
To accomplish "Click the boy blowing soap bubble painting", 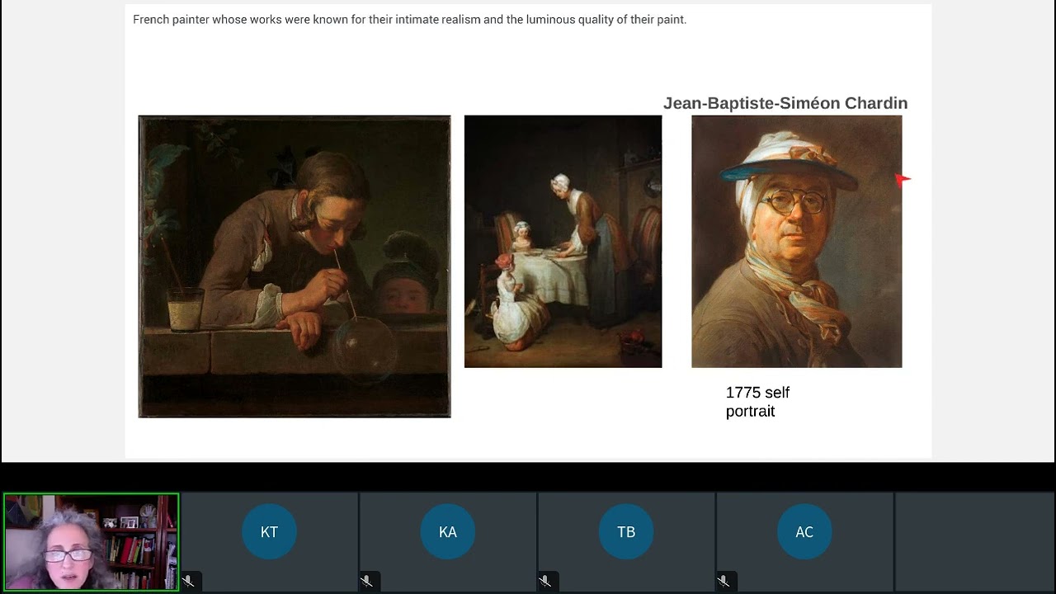I will tap(295, 266).
